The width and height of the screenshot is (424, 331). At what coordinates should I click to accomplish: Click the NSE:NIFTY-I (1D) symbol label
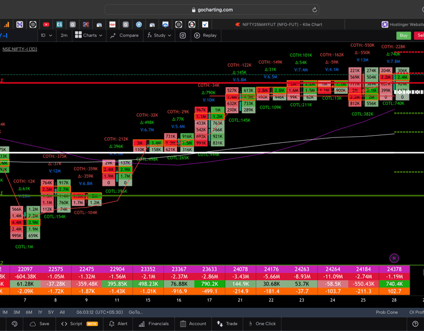pos(20,49)
